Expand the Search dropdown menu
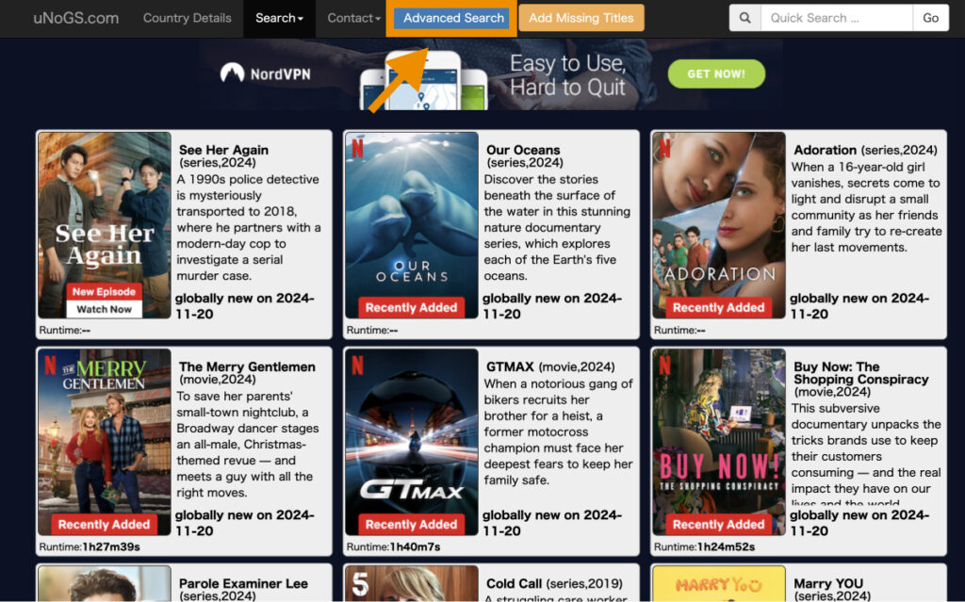This screenshot has width=965, height=602. pyautogui.click(x=279, y=18)
